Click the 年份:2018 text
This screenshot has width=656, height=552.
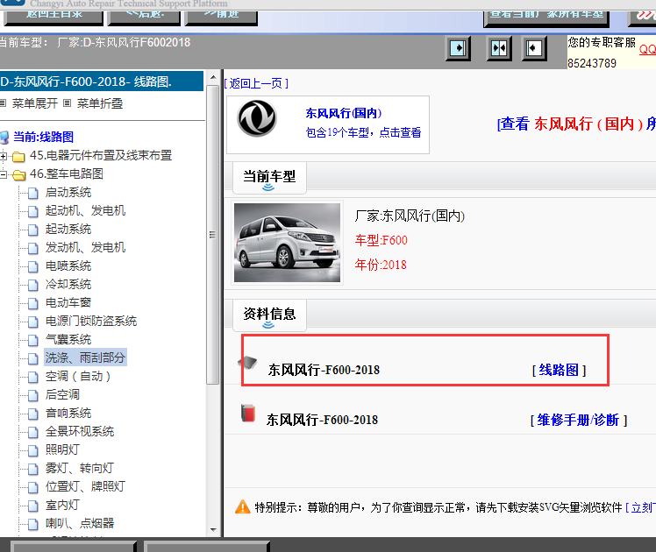coord(381,265)
